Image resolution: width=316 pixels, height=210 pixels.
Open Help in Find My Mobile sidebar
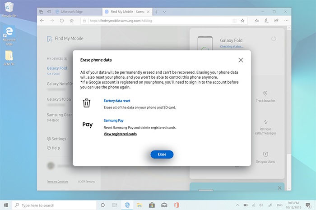point(53,148)
